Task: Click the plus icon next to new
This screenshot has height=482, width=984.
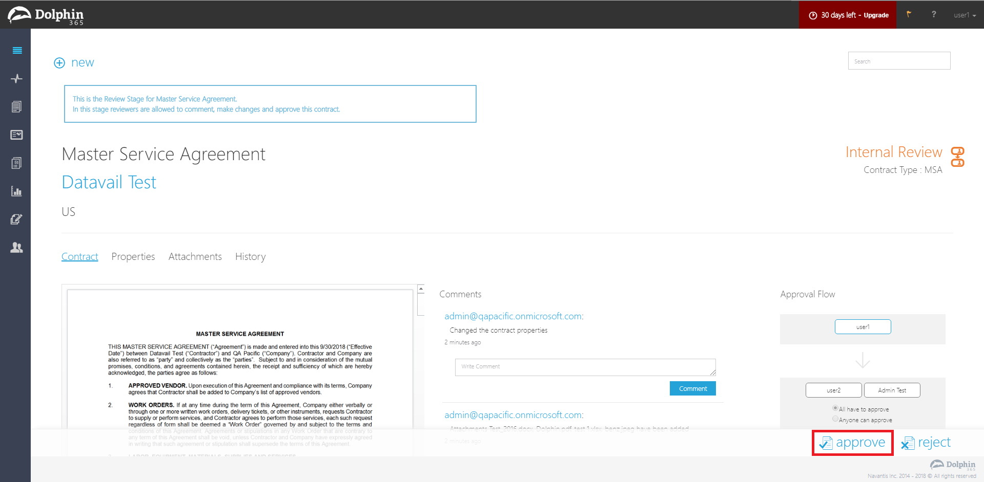Action: pyautogui.click(x=59, y=63)
